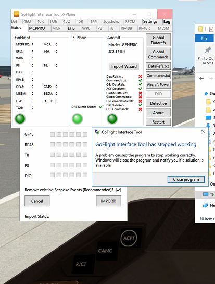The width and height of the screenshot is (215, 284).
Task: Click the red X beside OBJ Commands
Action: [x=140, y=109]
